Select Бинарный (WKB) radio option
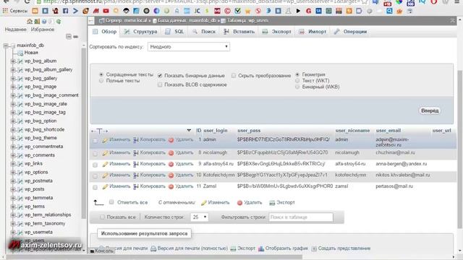Image resolution: width=463 pixels, height=260 pixels. (x=297, y=87)
